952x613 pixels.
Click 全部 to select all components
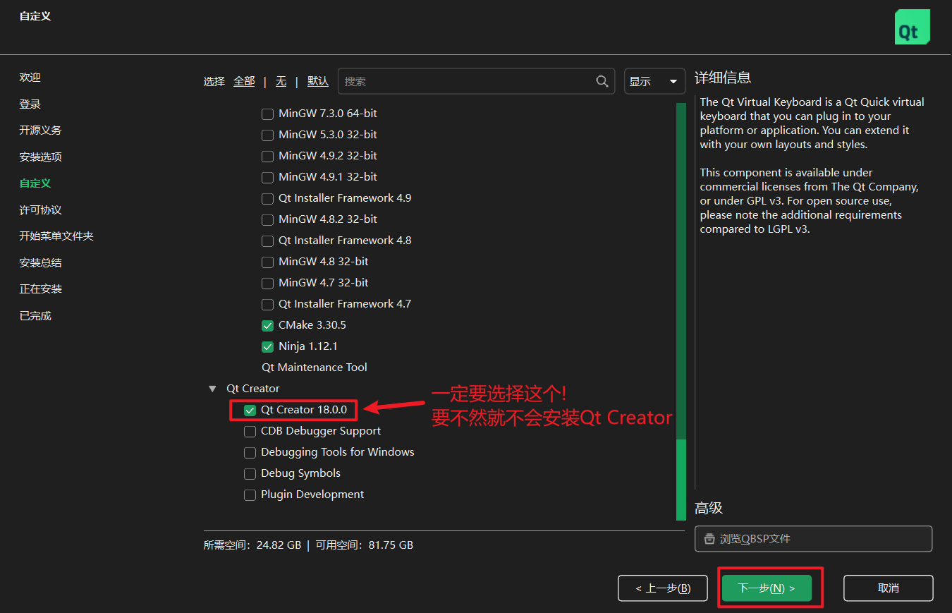click(244, 81)
